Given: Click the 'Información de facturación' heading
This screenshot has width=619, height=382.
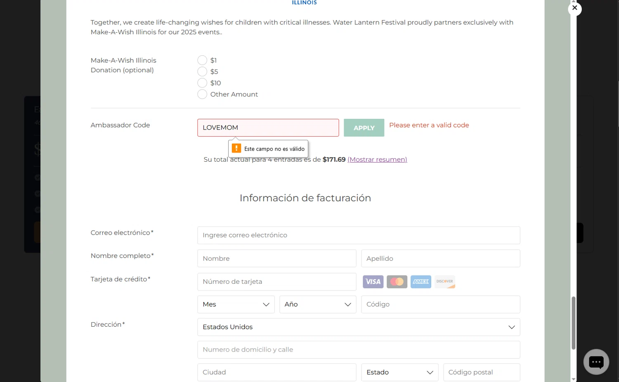Looking at the screenshot, I should [305, 198].
